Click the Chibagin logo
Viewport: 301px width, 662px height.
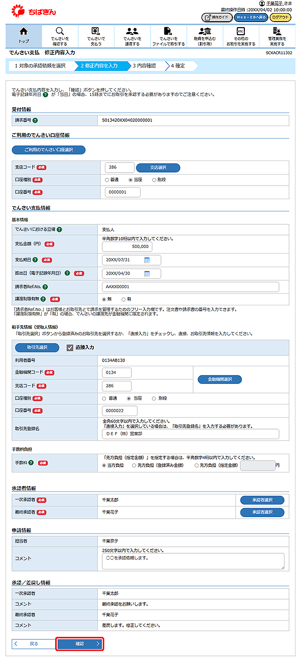(x=34, y=11)
